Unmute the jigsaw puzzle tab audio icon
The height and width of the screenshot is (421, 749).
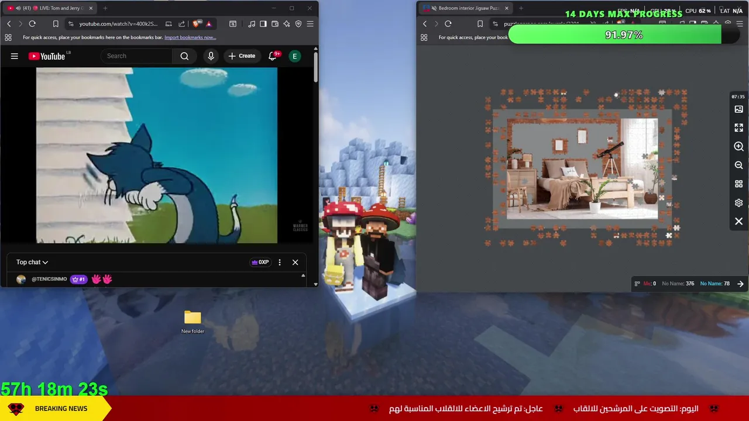(434, 8)
